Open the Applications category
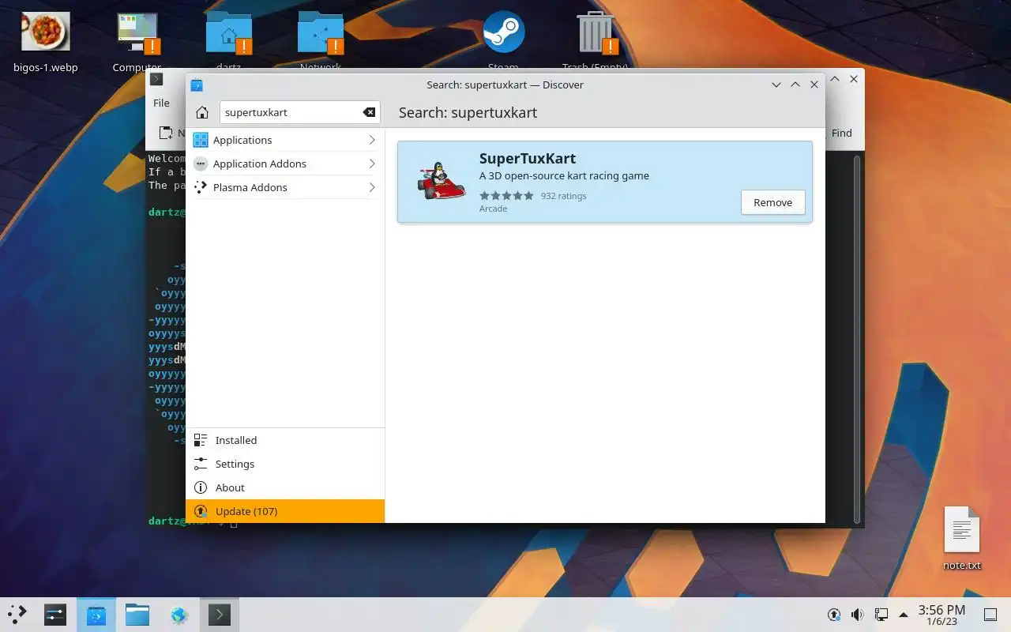1011x632 pixels. click(x=285, y=140)
